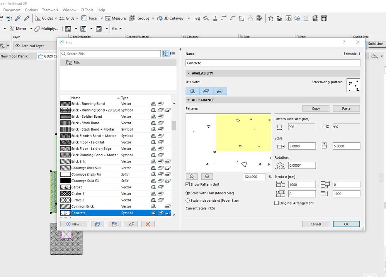
Task: Zoom in the pattern preview
Action: (x=207, y=176)
